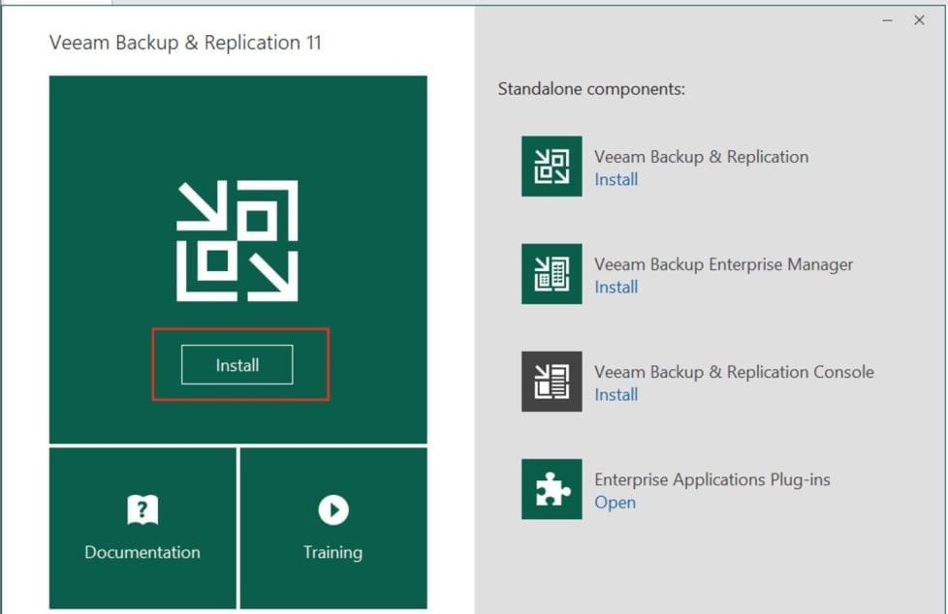Click the Veeam Backup & Replication Console title

(x=734, y=372)
